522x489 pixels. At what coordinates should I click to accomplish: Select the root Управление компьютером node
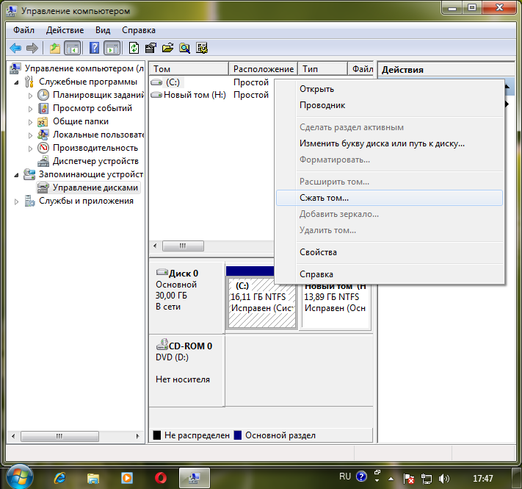[x=77, y=68]
